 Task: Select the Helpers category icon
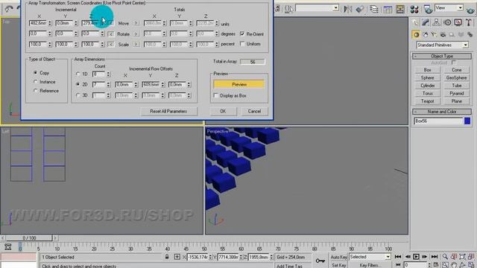(452, 35)
